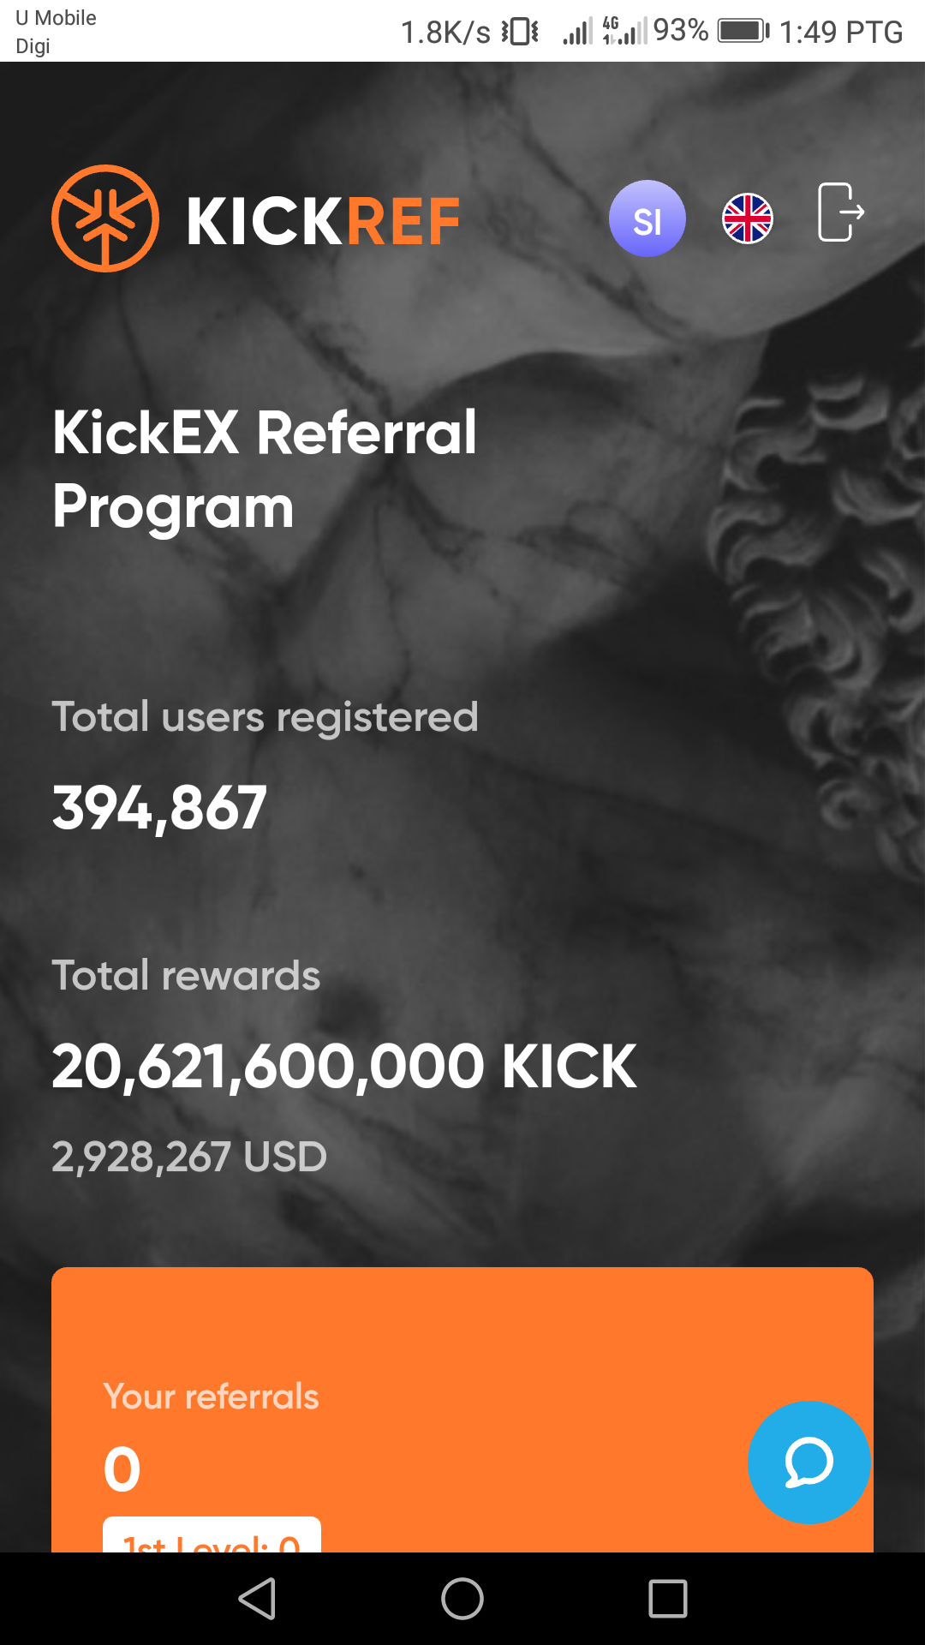Open the Android recent apps button
This screenshot has width=925, height=1645.
coord(668,1599)
